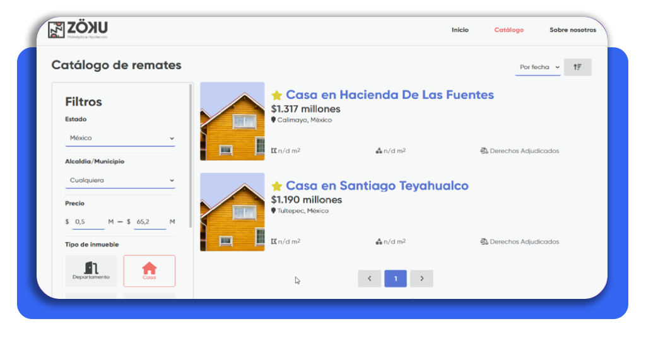Toggle the sort order button
Screen dimensions: 646x338
coord(577,67)
